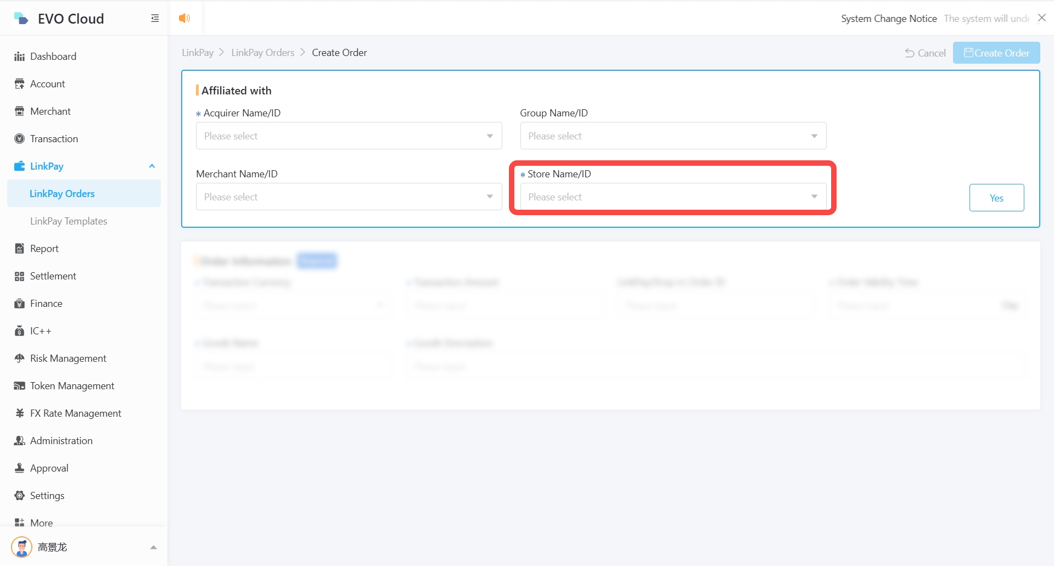Open LinkPay Templates in sidebar
The height and width of the screenshot is (566, 1054).
(x=69, y=221)
